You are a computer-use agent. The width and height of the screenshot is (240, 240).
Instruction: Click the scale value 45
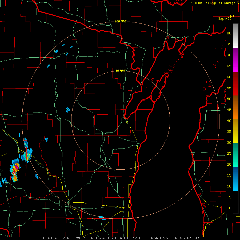point(229,110)
